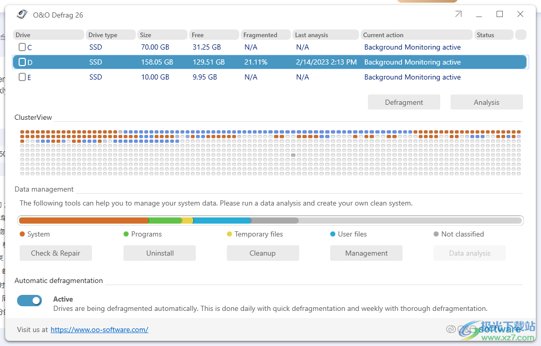Sort by the Size column header

tap(163, 35)
